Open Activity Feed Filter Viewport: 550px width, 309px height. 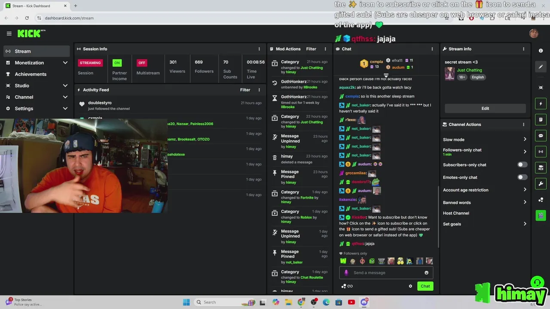pos(245,90)
